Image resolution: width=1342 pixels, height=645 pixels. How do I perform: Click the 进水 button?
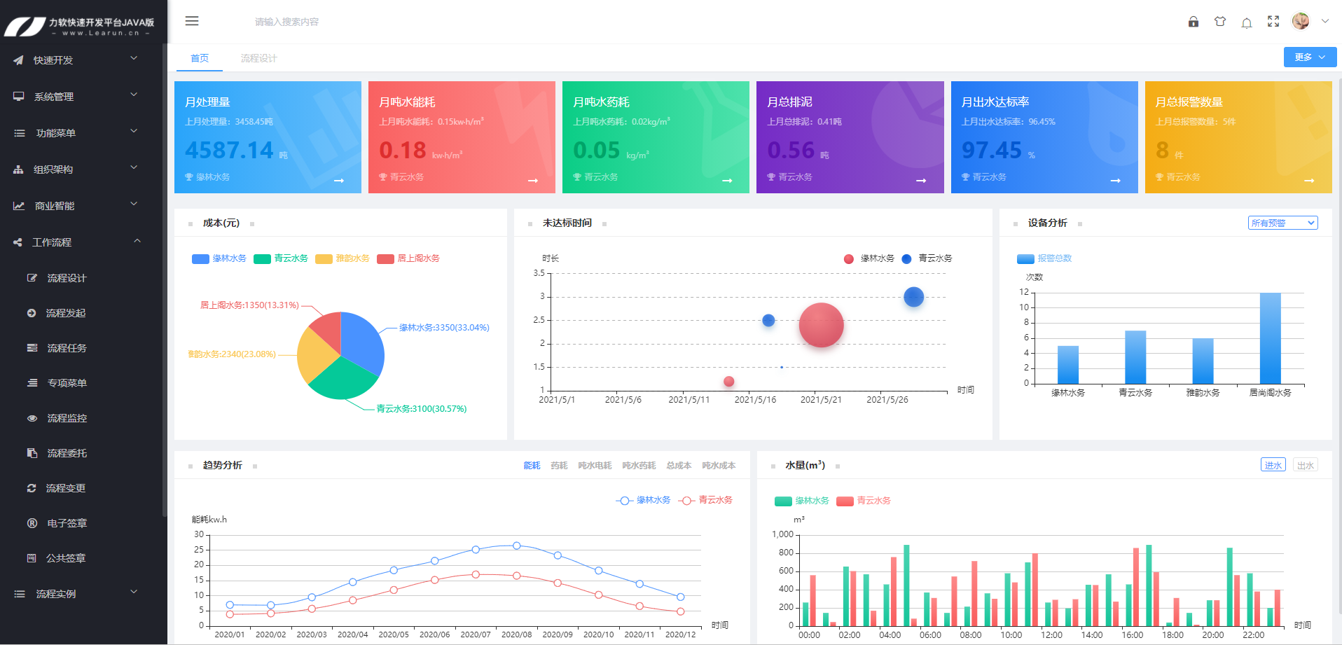[x=1273, y=465]
